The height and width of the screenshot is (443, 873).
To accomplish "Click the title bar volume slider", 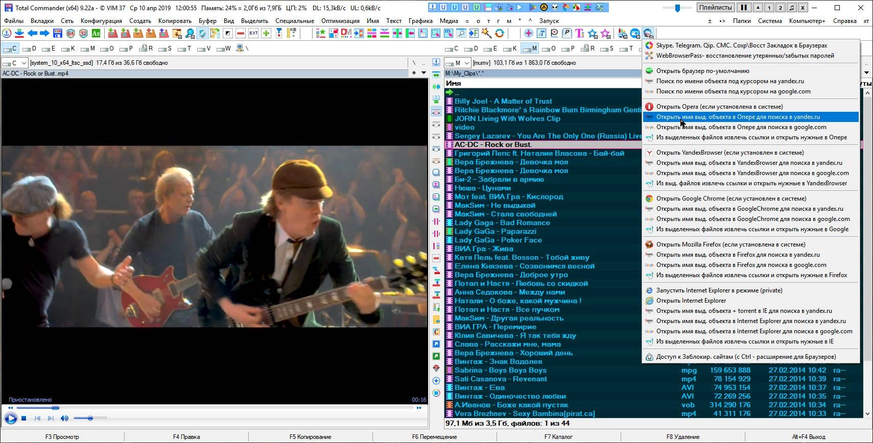I will [x=677, y=8].
